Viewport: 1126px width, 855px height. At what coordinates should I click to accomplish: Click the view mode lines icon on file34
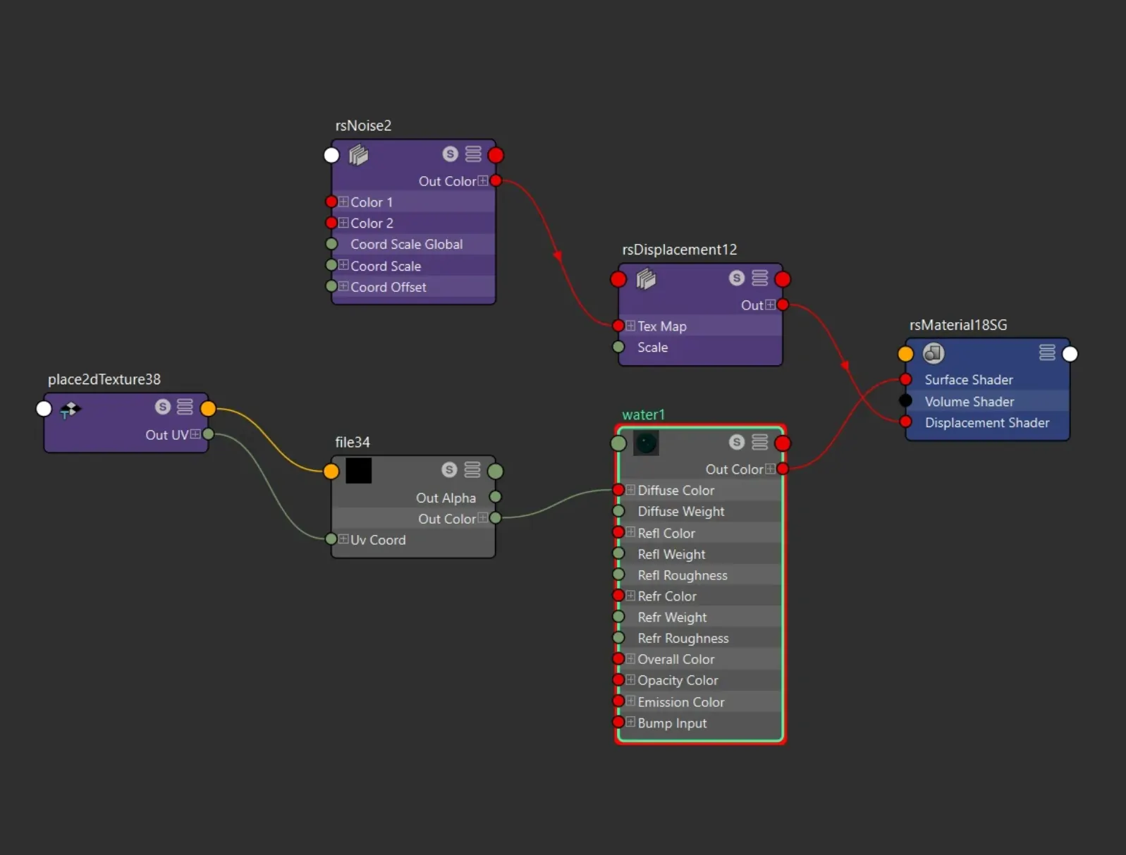pos(472,469)
